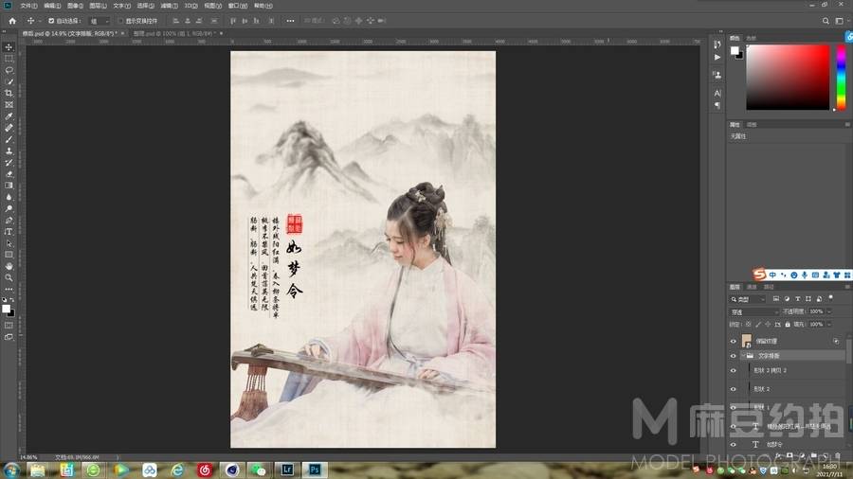Hide the top smart object layer

coord(733,341)
